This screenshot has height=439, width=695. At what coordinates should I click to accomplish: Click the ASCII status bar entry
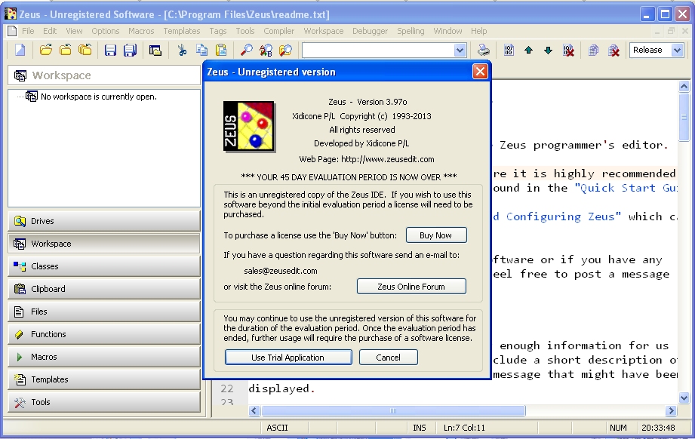(277, 428)
